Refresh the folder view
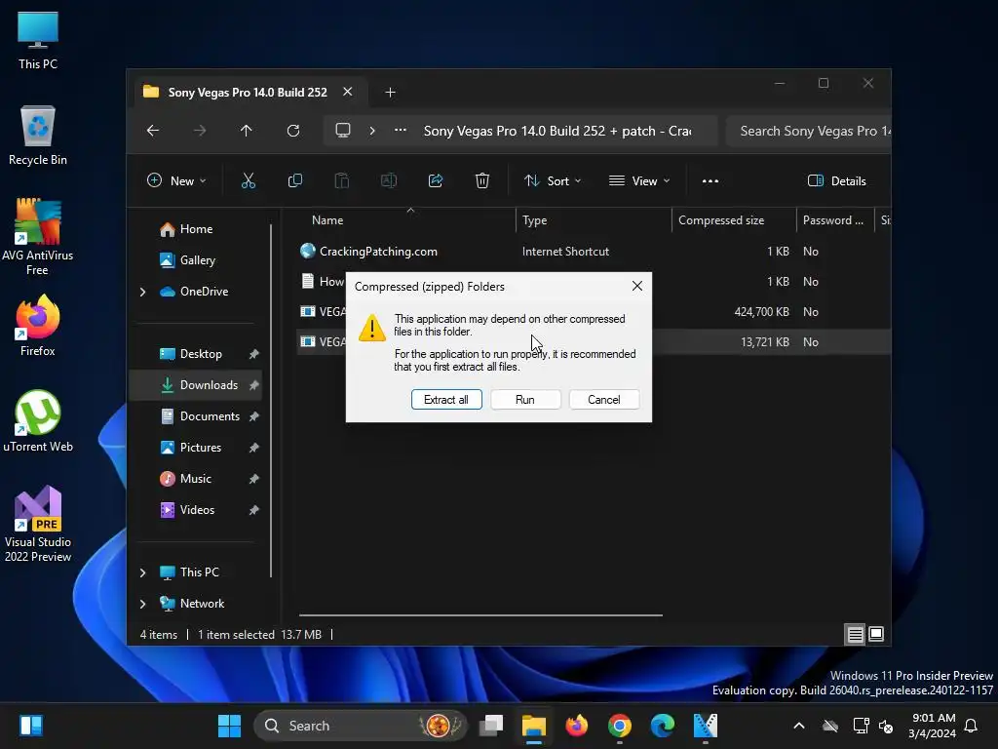Viewport: 998px width, 749px height. pyautogui.click(x=293, y=131)
